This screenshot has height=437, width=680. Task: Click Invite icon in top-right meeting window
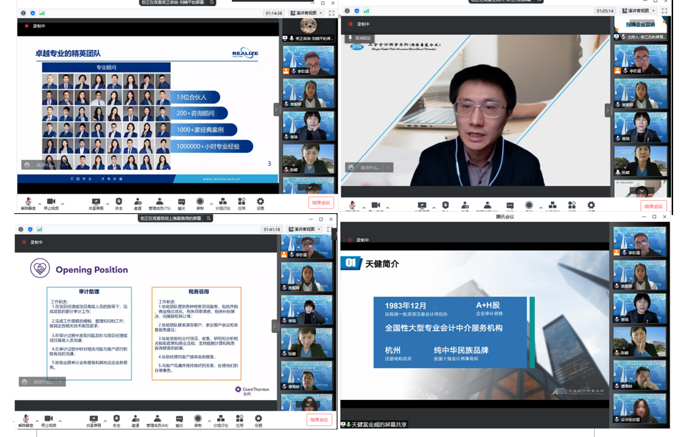(x=465, y=206)
